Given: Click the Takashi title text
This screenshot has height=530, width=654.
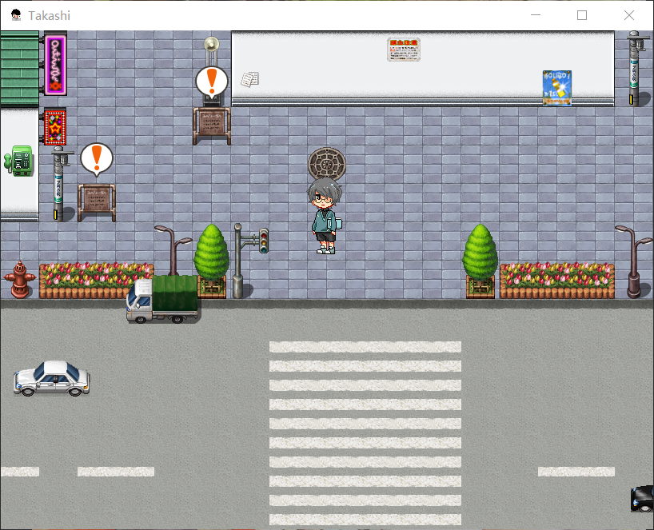Looking at the screenshot, I should tap(50, 15).
